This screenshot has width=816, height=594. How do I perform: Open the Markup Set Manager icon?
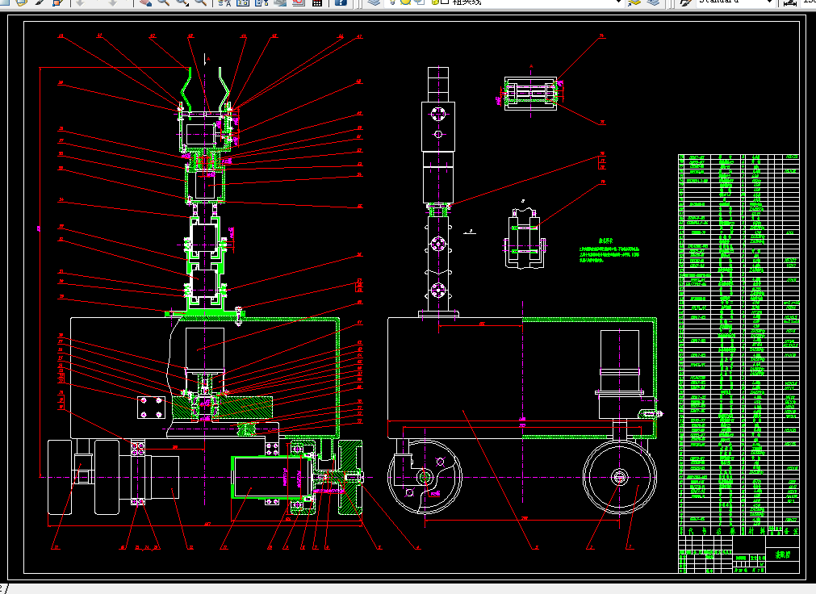pos(299,2)
